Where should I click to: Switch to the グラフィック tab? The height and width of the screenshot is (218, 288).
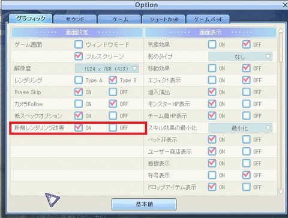click(x=31, y=19)
